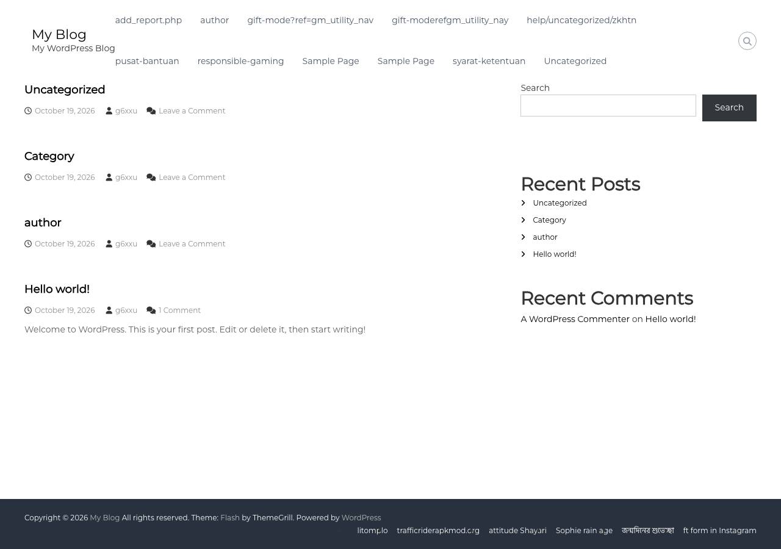This screenshot has width=781, height=549.
Task: Select gift-moderefgm_utility_nay menu item
Action: [450, 20]
